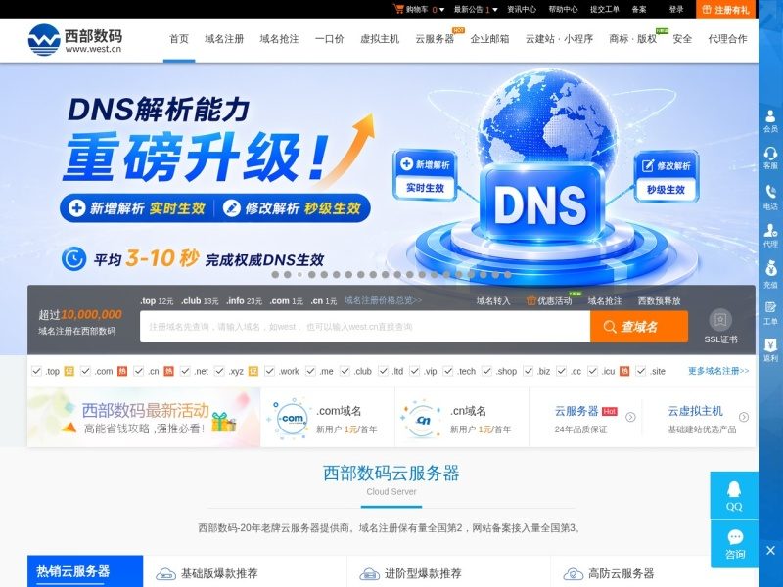Image resolution: width=783 pixels, height=587 pixels.
Task: Toggle the .top domain checkbox
Action: (36, 371)
